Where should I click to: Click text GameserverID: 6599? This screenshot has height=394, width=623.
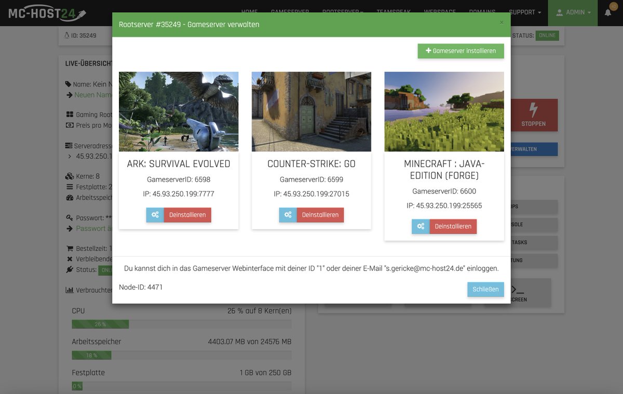311,180
